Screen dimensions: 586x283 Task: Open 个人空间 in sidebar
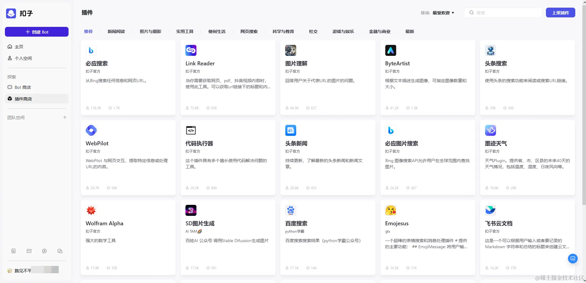click(x=37, y=58)
